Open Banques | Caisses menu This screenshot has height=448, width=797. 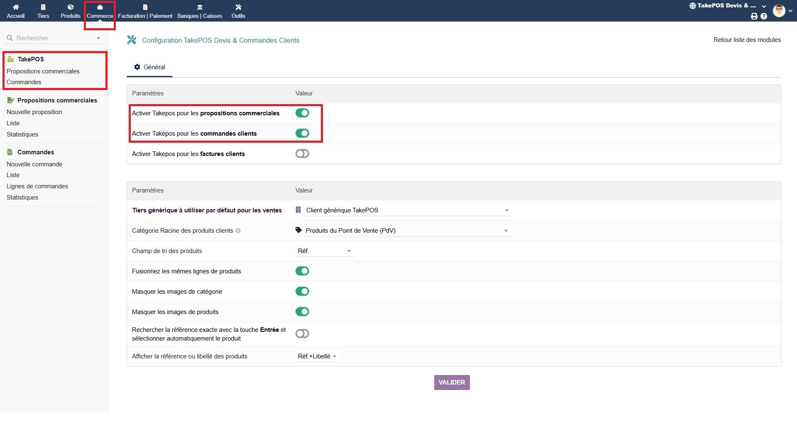click(200, 11)
